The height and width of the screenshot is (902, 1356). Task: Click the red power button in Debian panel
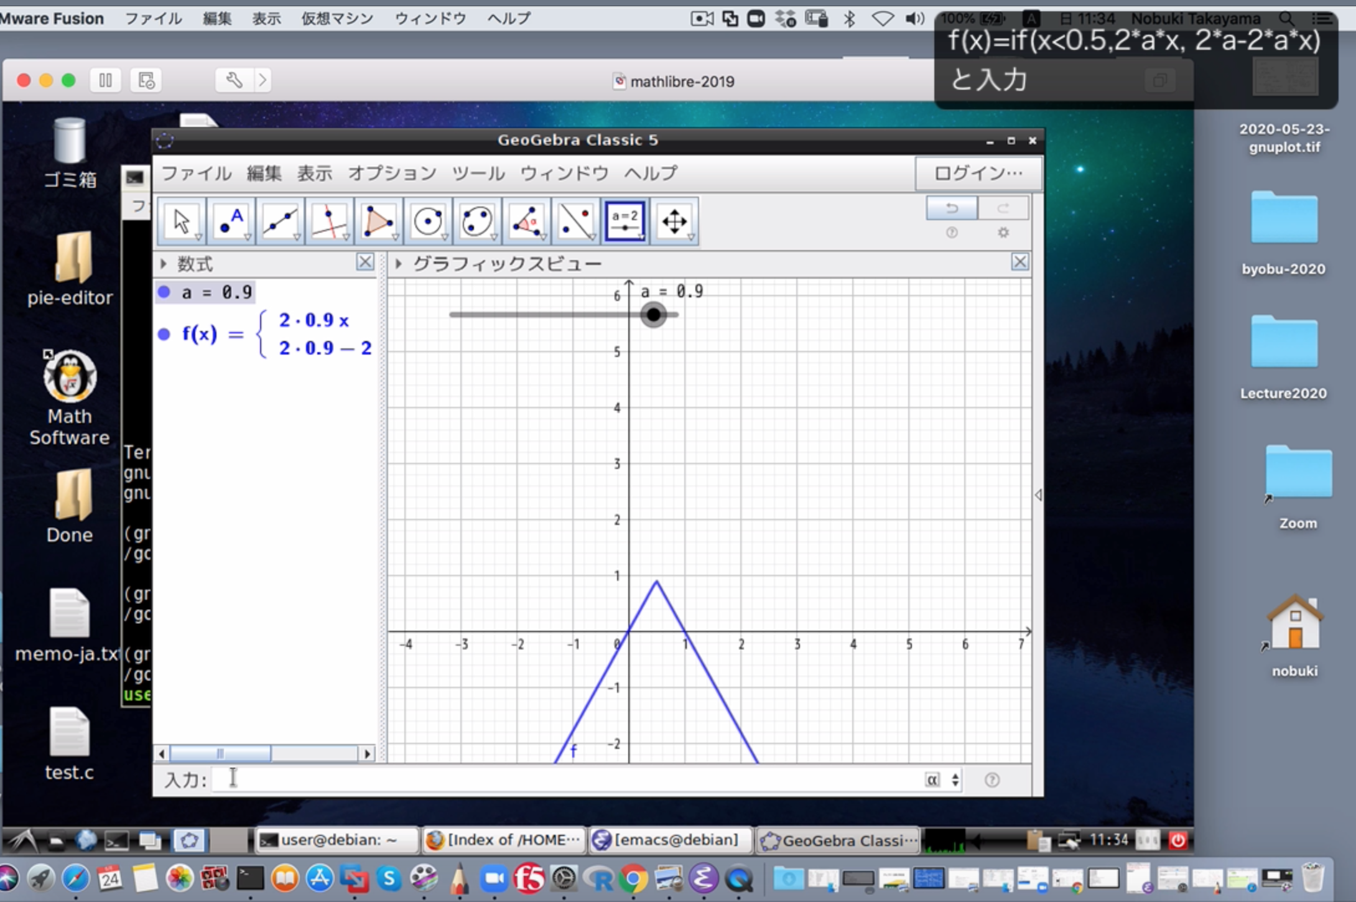tap(1177, 840)
